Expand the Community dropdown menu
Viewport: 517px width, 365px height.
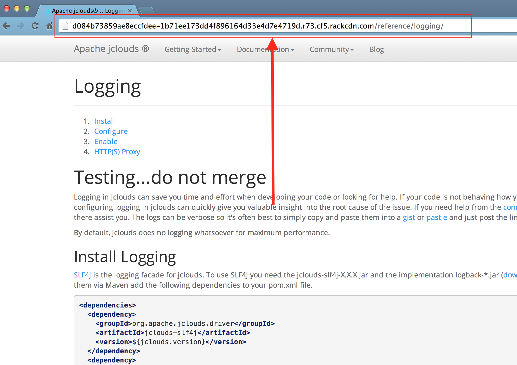(x=331, y=49)
